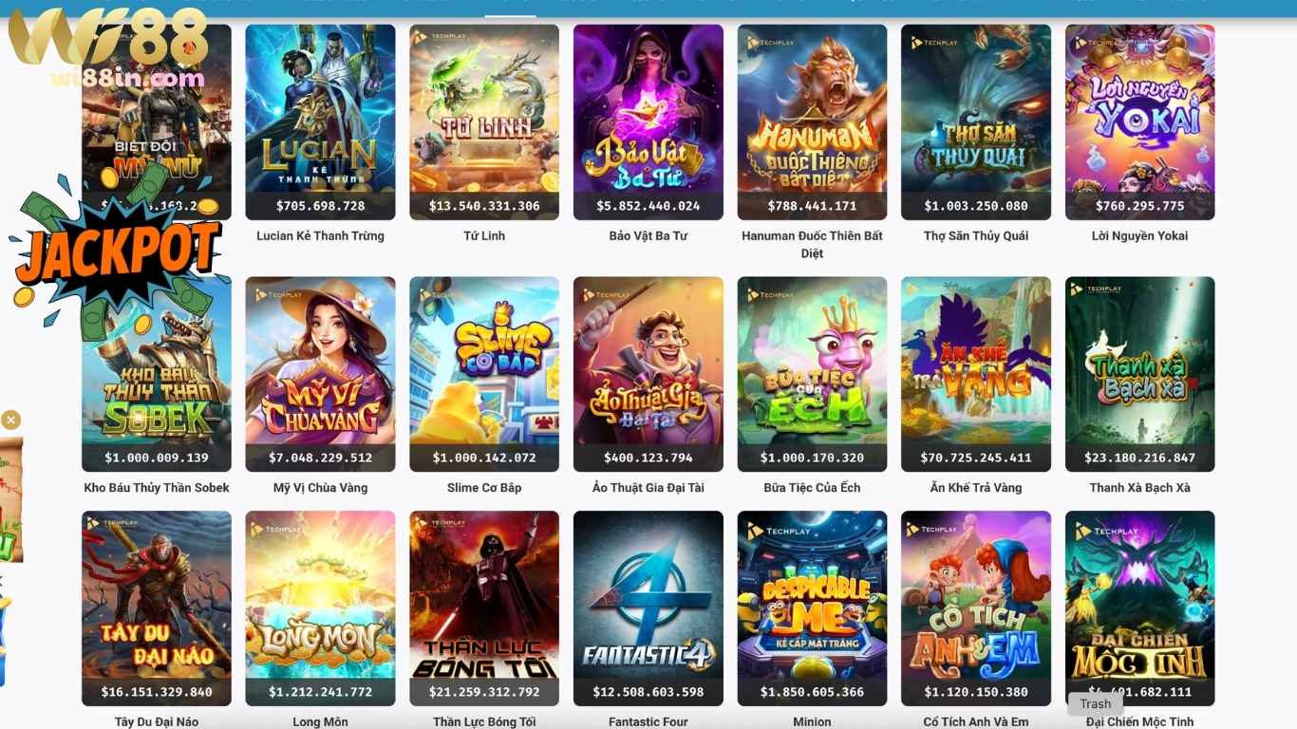This screenshot has width=1297, height=729.
Task: Open Thợ Săn Thủy Quái game
Action: [x=976, y=122]
